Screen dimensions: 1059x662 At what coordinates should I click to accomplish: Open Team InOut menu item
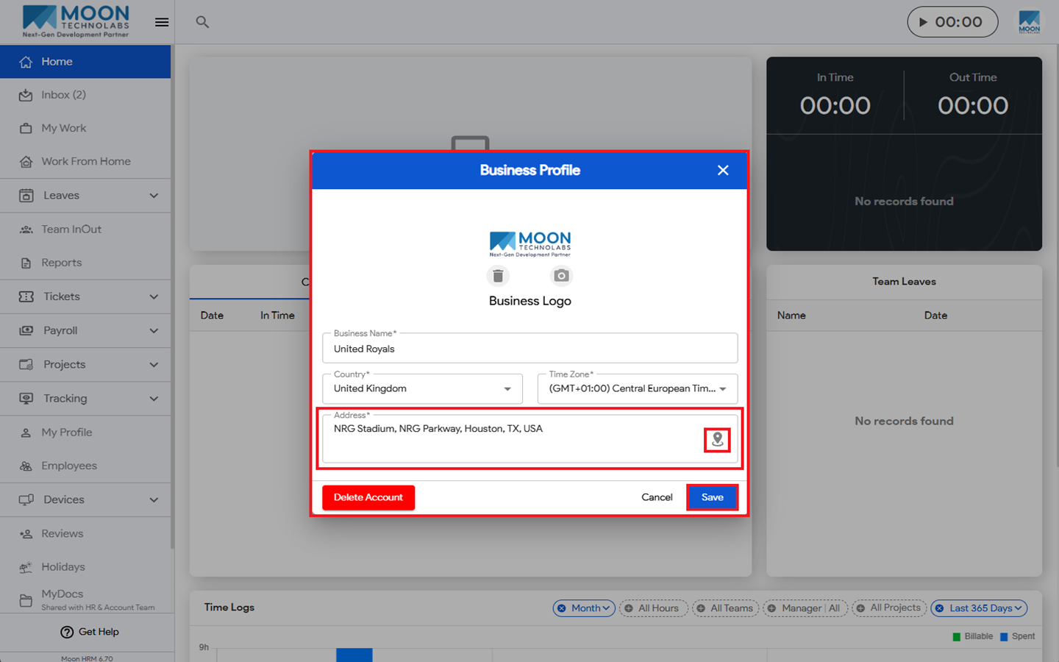point(85,229)
